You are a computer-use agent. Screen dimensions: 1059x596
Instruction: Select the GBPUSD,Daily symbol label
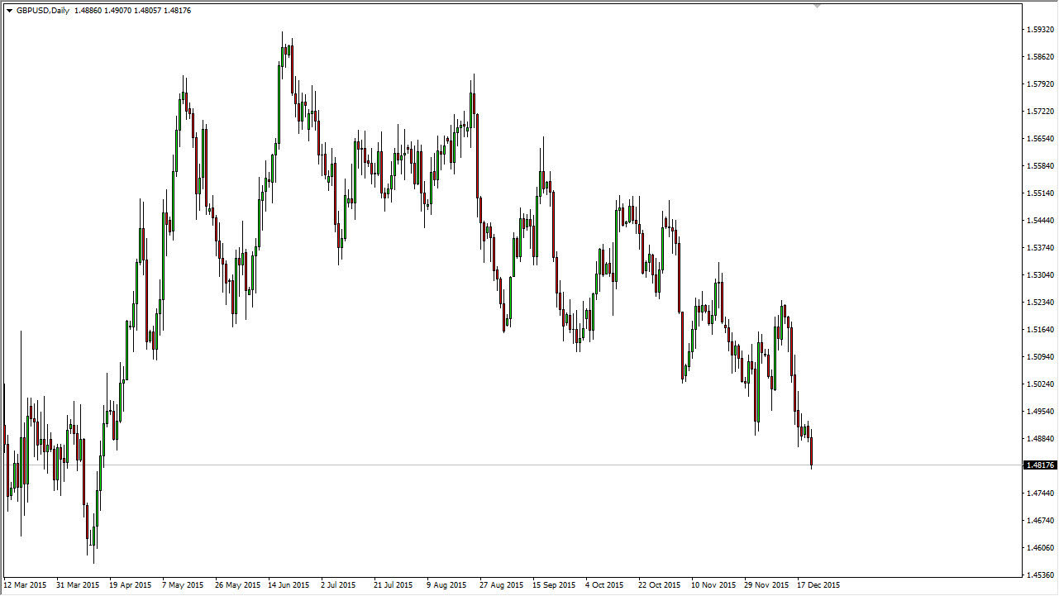[x=43, y=11]
